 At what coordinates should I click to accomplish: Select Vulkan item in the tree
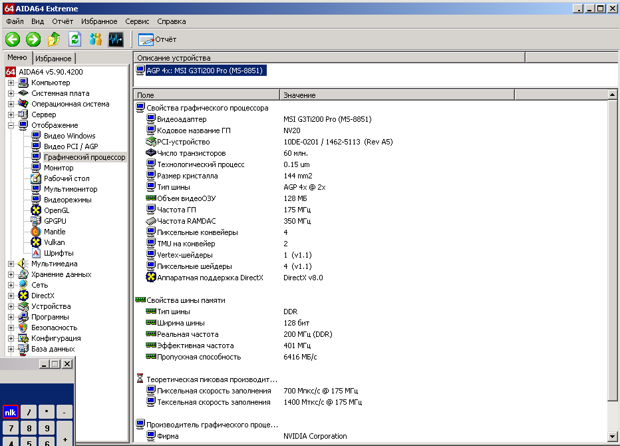[x=54, y=242]
